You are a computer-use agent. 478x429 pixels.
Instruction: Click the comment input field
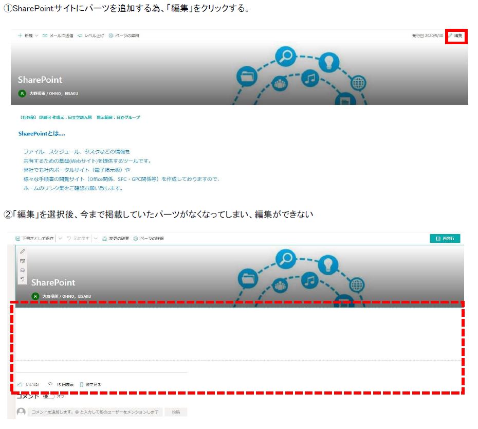(95, 412)
